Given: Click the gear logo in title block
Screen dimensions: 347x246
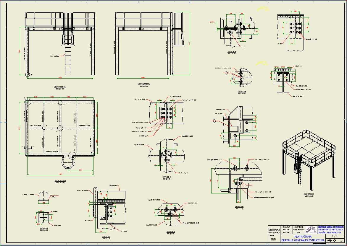Looking at the screenshot, I should [x=311, y=230].
